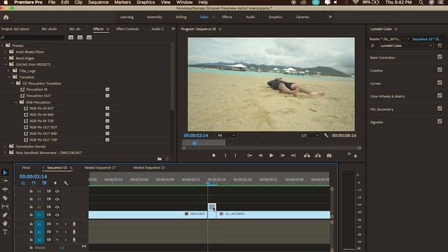The width and height of the screenshot is (448, 252).
Task: Click Mark Out button in Program monitor
Action: click(x=235, y=155)
